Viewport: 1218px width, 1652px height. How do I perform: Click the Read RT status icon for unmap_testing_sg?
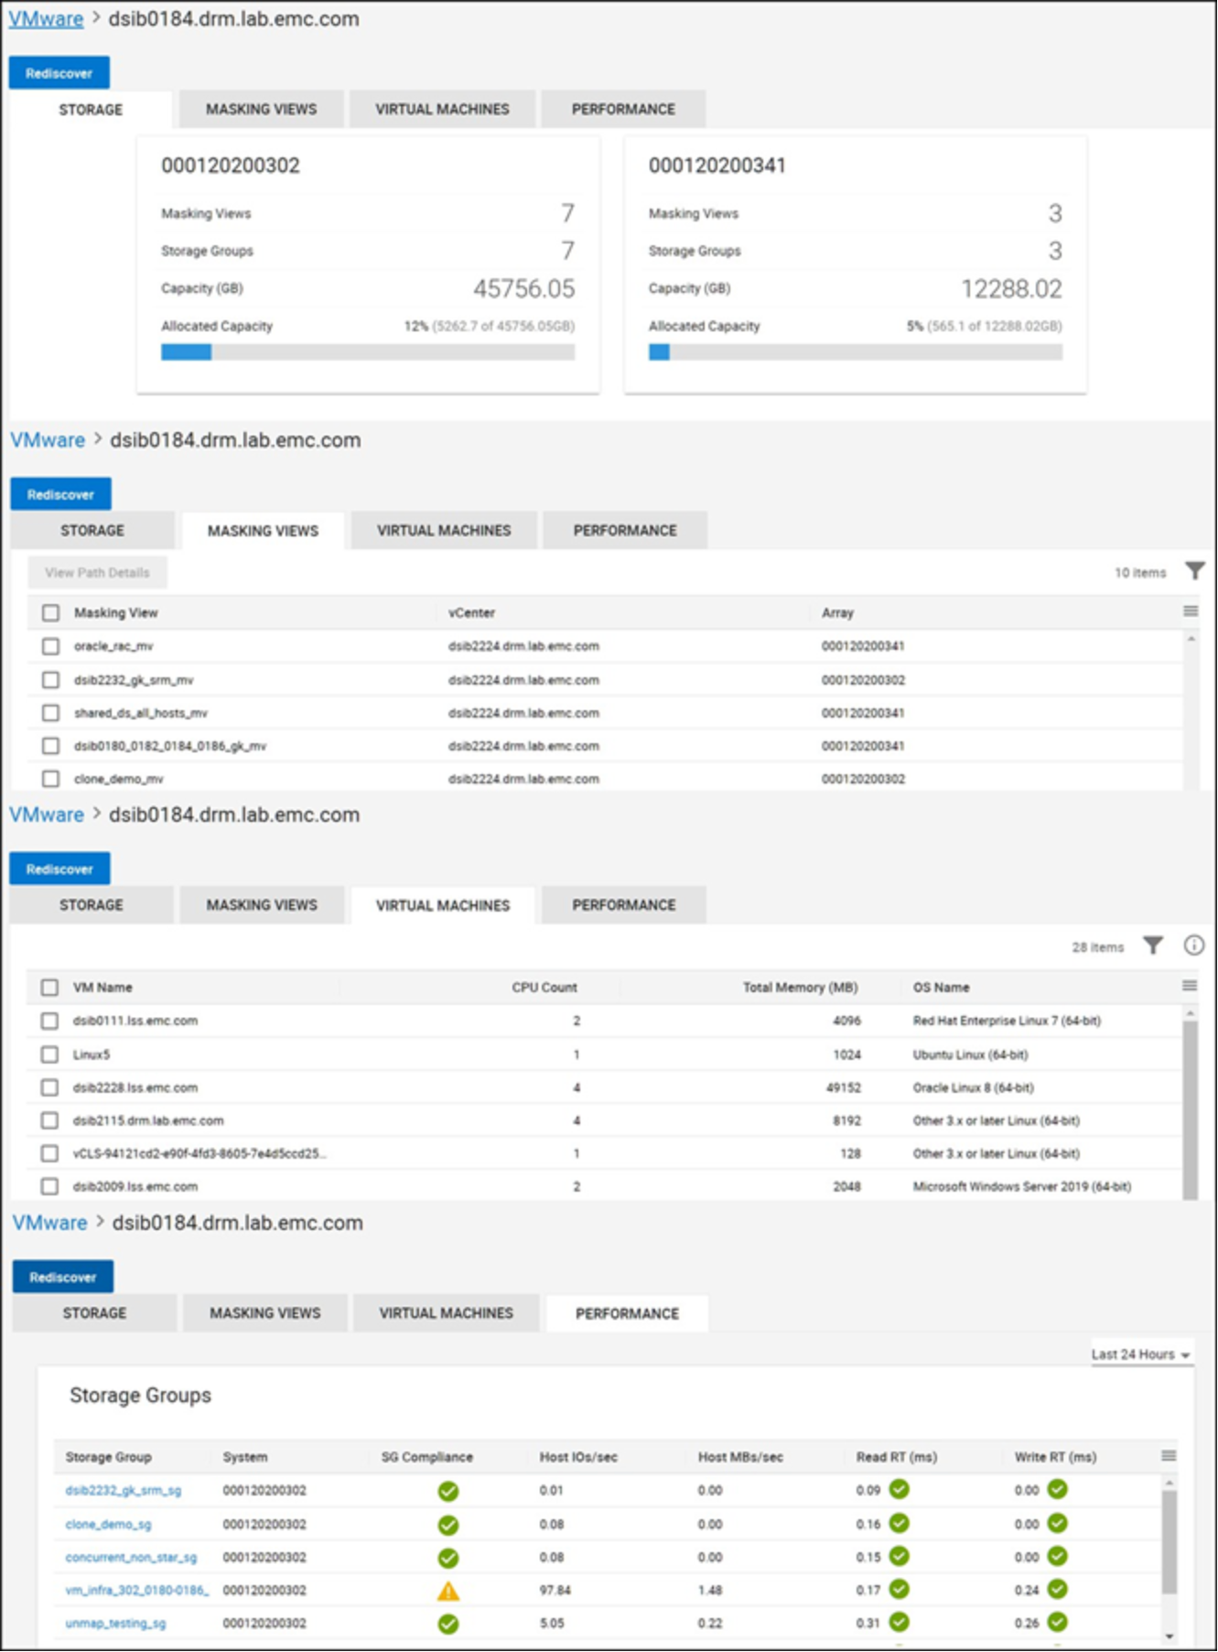click(x=900, y=1622)
